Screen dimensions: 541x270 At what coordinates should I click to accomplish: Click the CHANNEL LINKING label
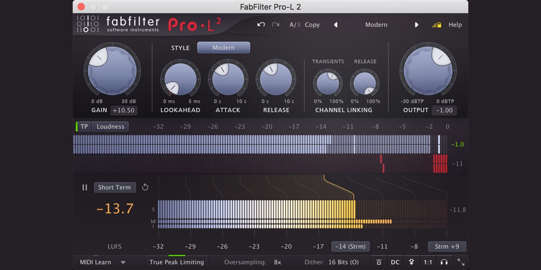coord(344,110)
